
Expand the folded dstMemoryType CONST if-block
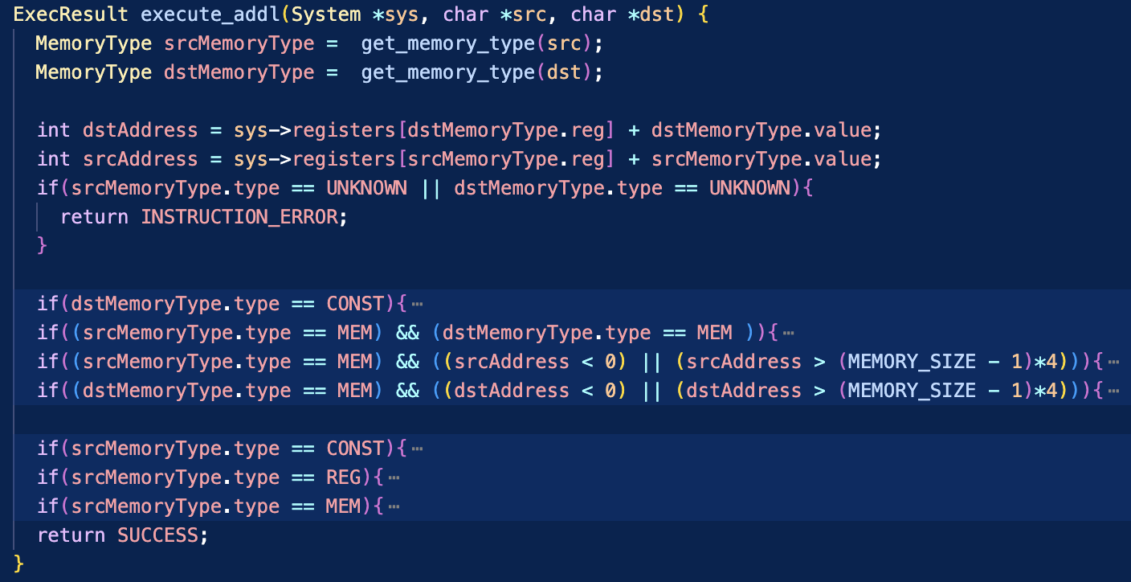(416, 305)
